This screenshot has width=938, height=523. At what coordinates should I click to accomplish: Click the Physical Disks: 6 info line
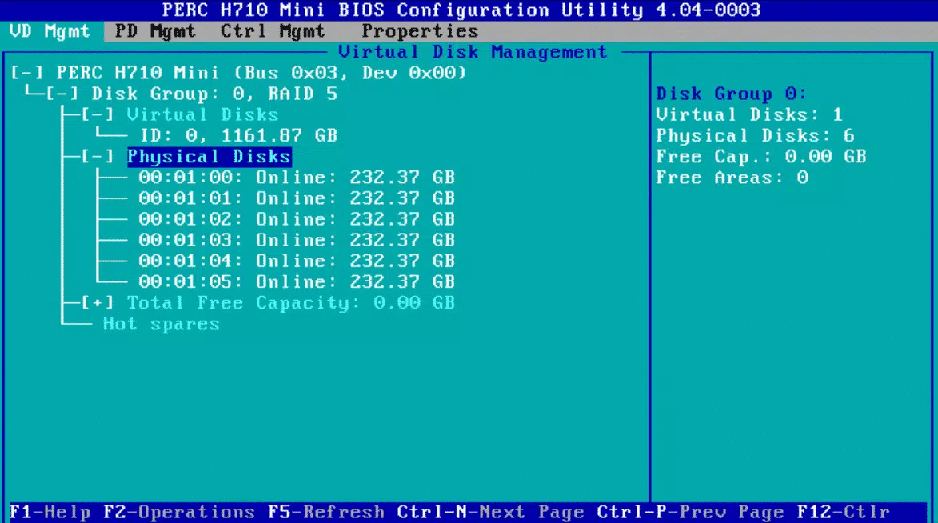click(755, 136)
